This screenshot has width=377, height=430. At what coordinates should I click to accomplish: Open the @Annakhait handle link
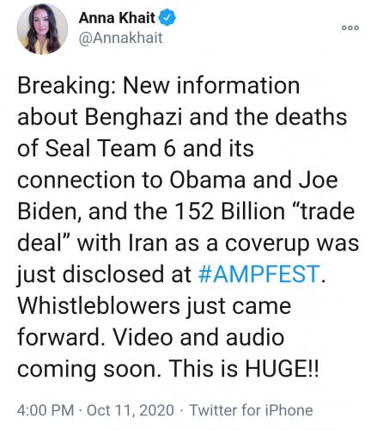click(120, 38)
